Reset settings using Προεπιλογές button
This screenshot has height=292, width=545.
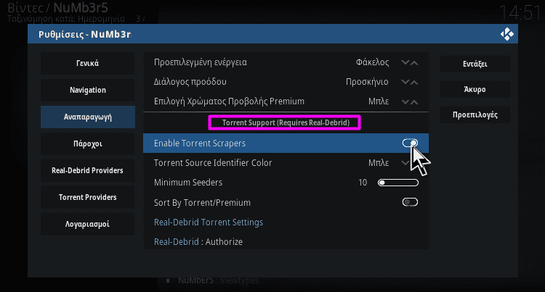coord(475,114)
